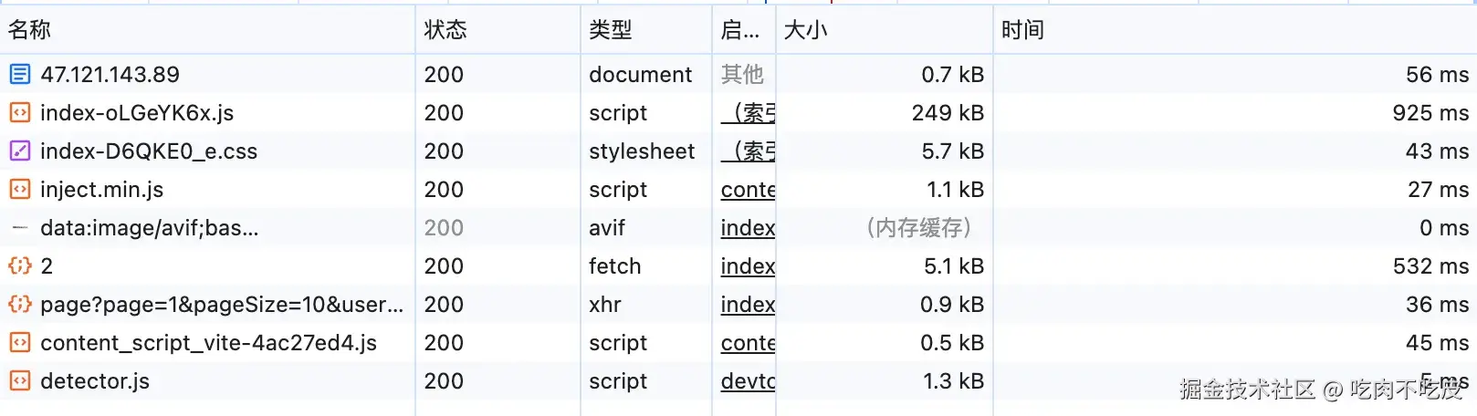Click size value 249 kB

tap(948, 112)
